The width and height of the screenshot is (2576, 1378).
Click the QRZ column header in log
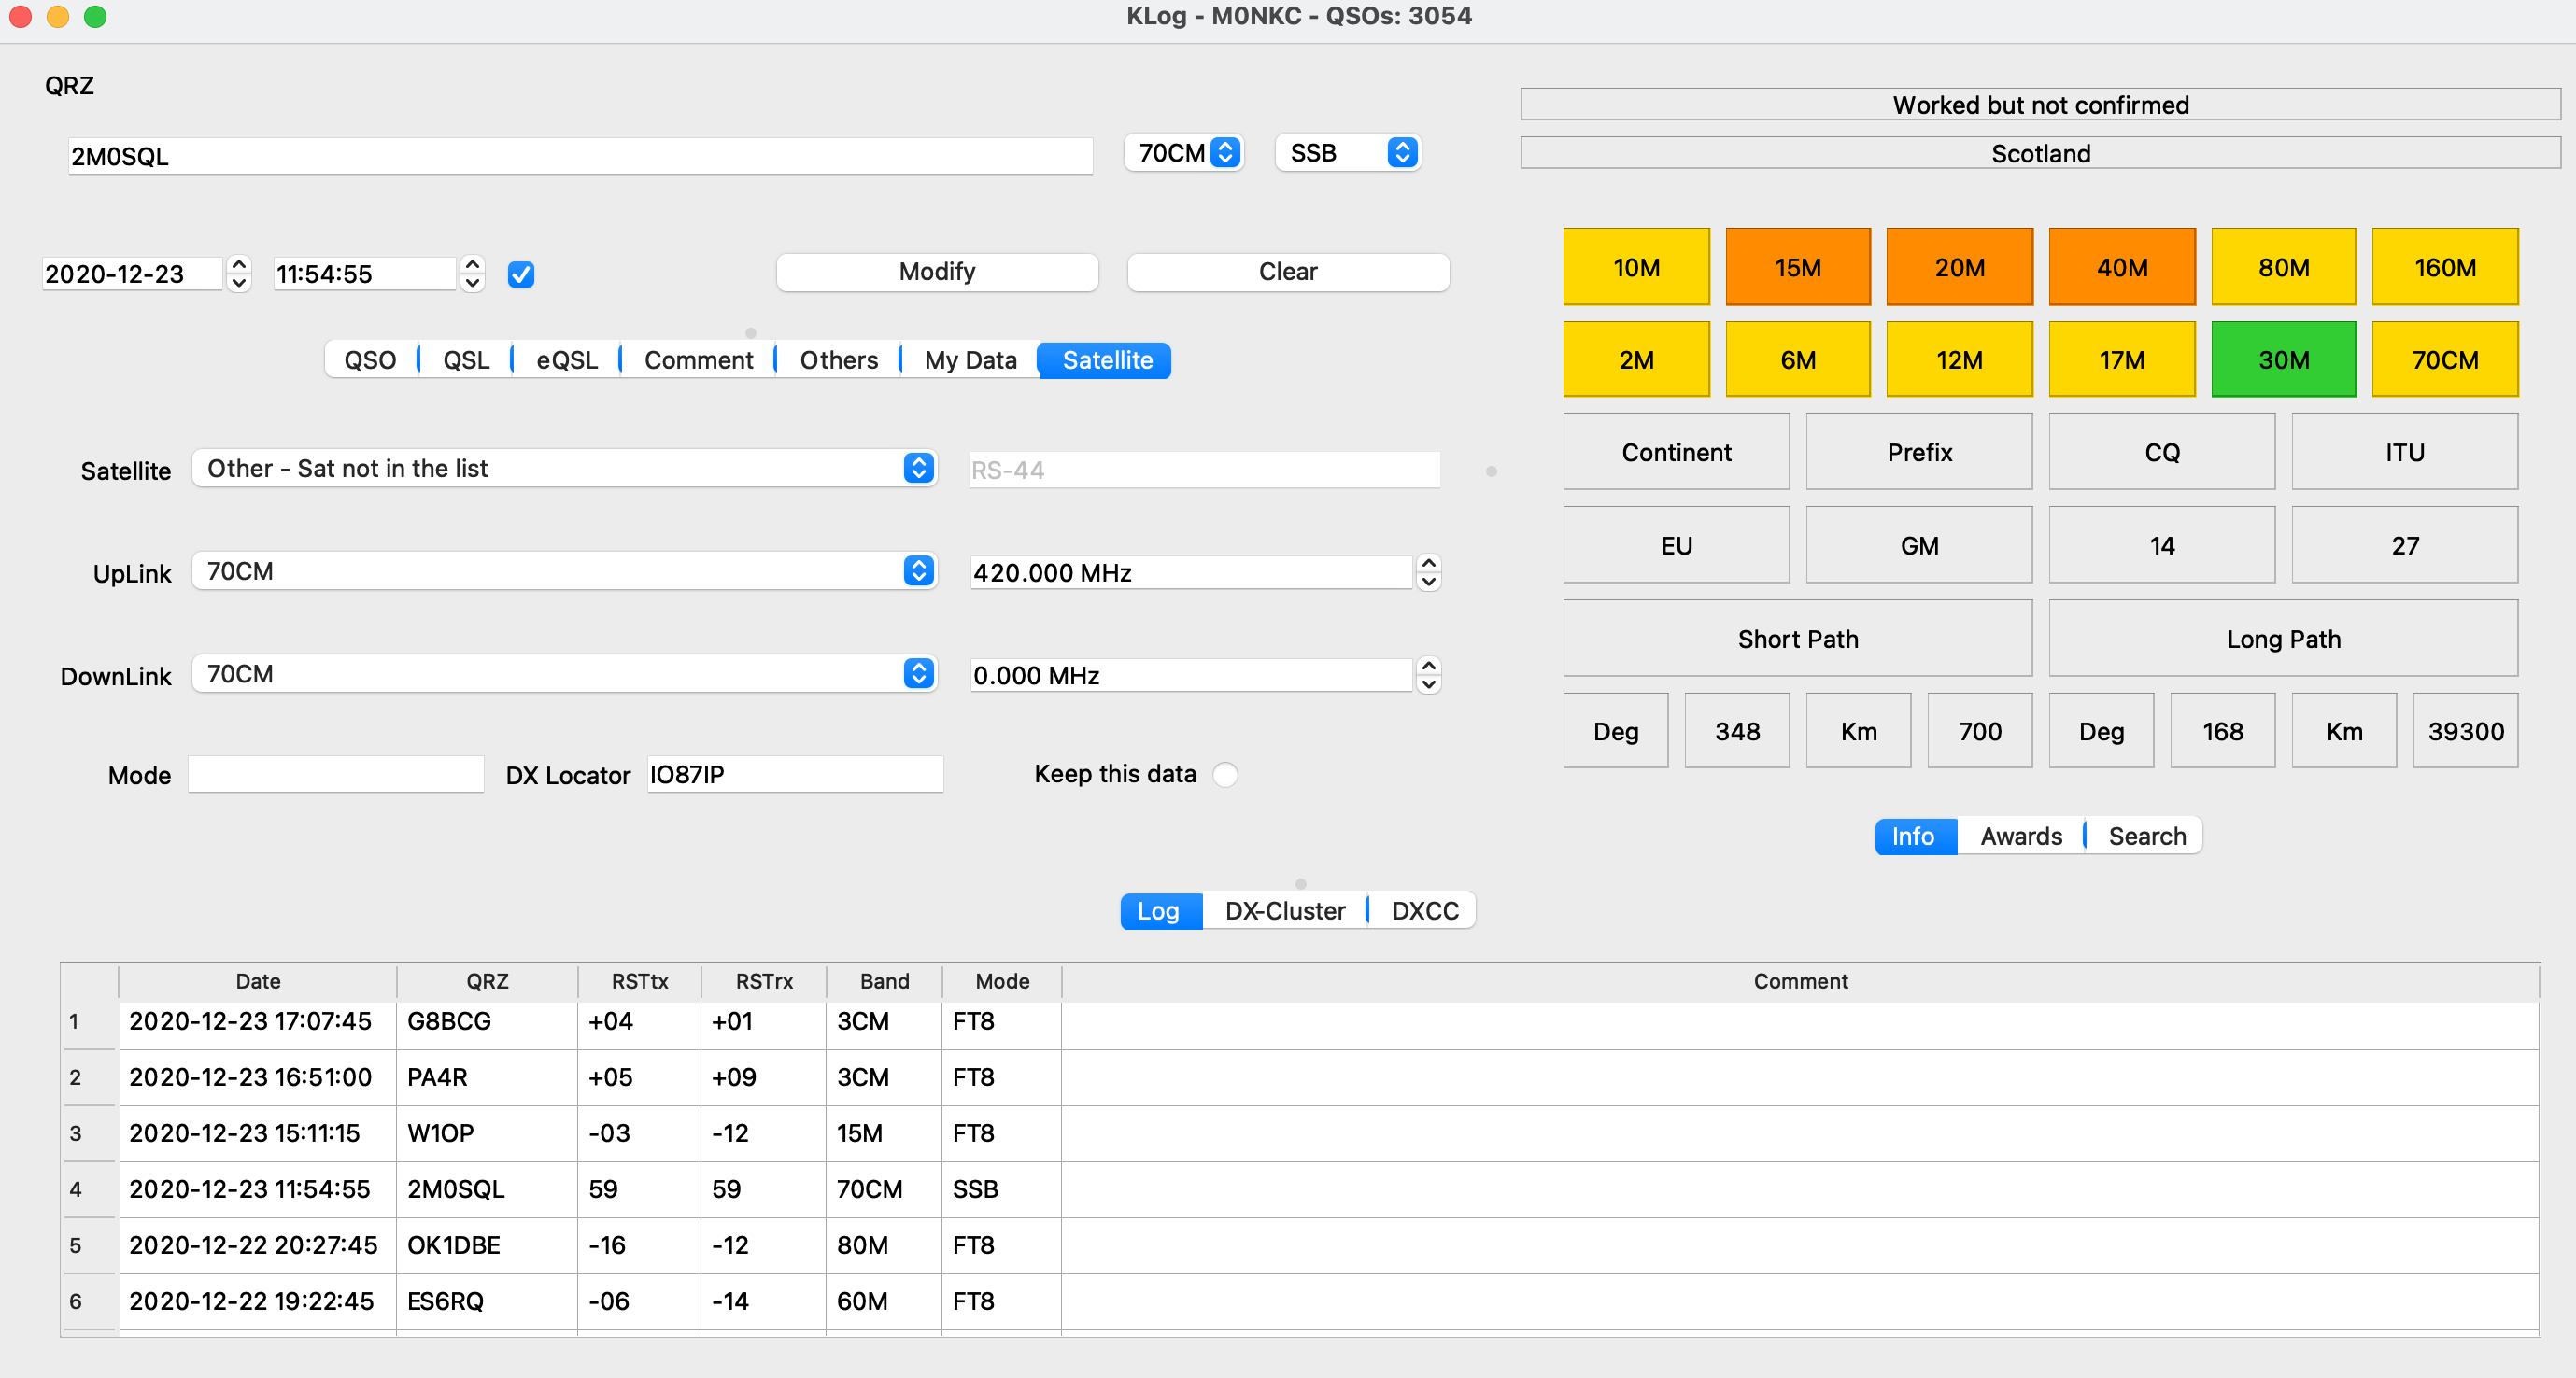[487, 981]
